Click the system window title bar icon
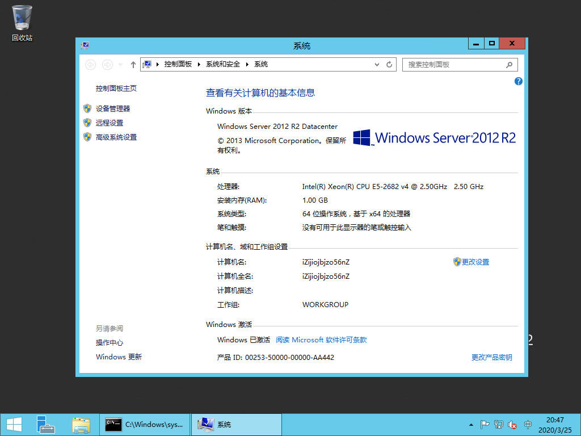 (85, 45)
